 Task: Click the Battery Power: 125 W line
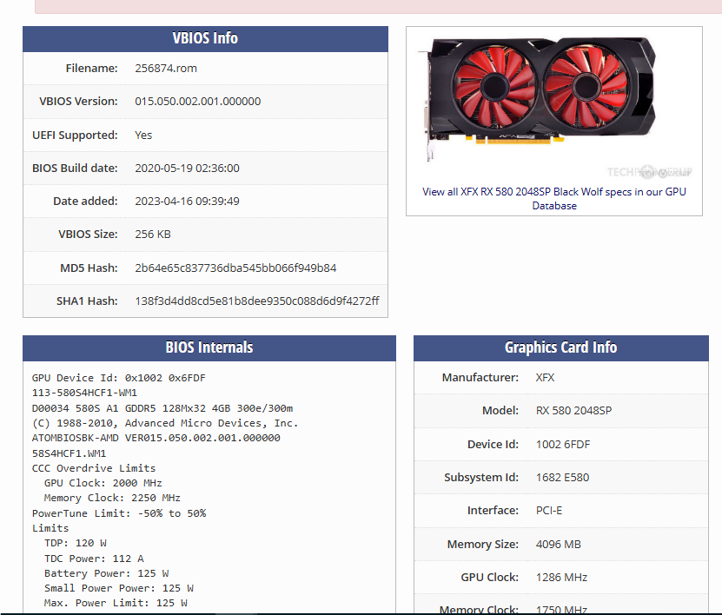point(106,573)
